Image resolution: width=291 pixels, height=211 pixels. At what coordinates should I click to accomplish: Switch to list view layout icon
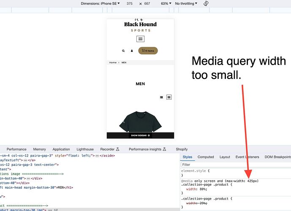pos(161,97)
